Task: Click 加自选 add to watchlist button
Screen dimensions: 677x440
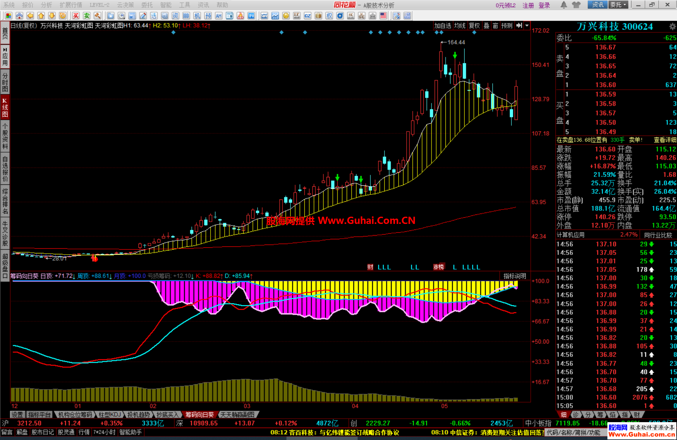Action: pos(443,26)
